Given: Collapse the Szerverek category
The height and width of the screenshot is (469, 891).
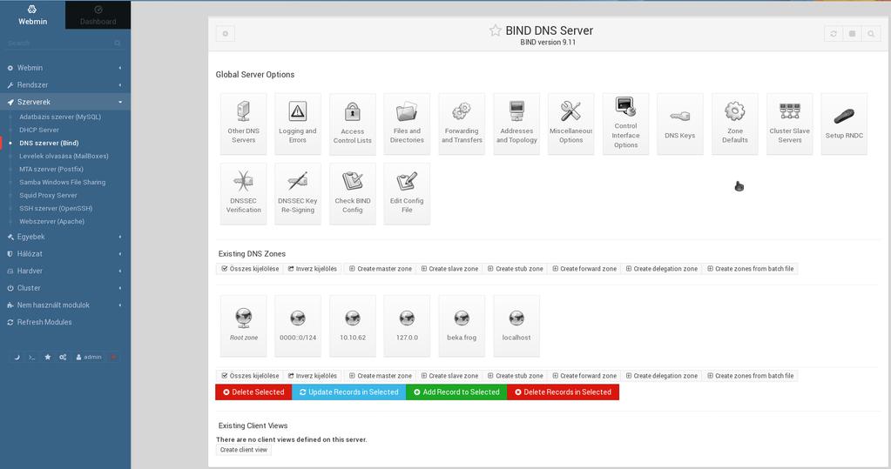Looking at the screenshot, I should pyautogui.click(x=65, y=102).
